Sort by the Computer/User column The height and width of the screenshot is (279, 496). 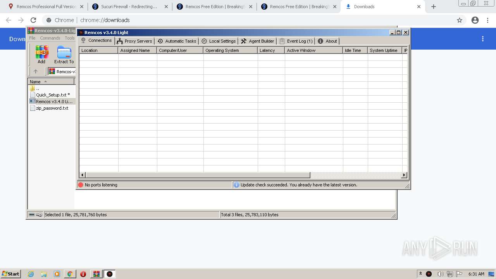[x=180, y=50]
